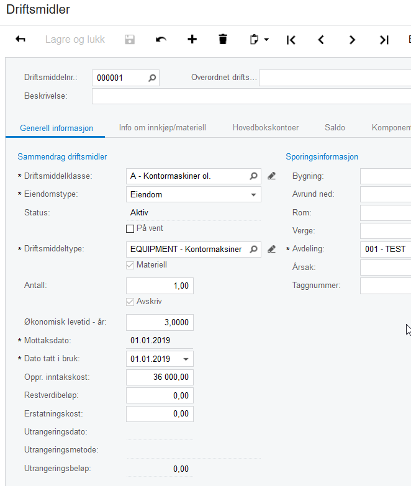Go to previous record arrow
This screenshot has width=411, height=486.
pyautogui.click(x=321, y=40)
